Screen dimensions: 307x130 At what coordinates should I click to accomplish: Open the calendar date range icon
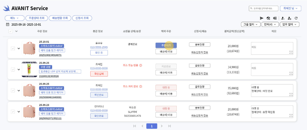(x=8, y=24)
